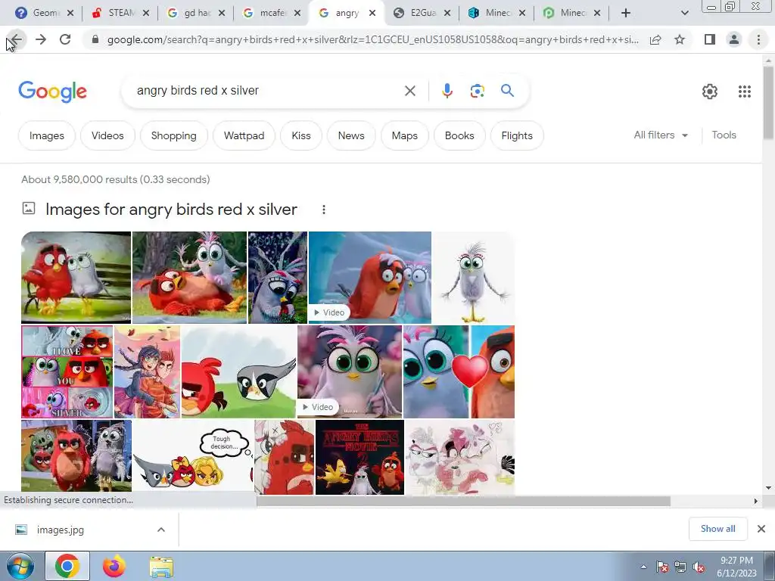Reload the Google search page

coord(65,39)
